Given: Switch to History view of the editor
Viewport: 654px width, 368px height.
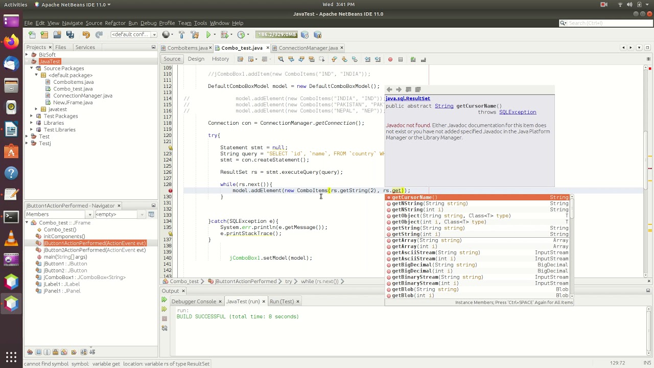Looking at the screenshot, I should pyautogui.click(x=220, y=59).
